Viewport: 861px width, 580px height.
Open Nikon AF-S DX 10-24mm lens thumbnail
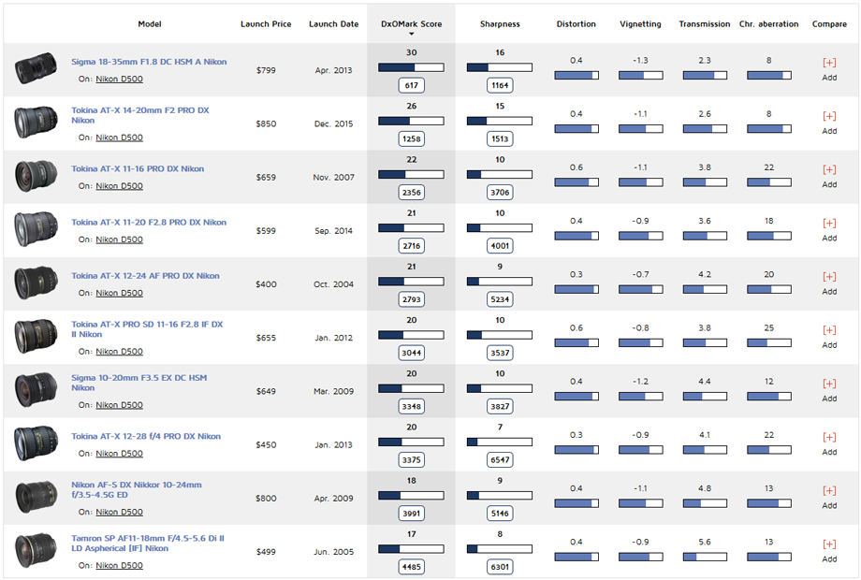pos(36,497)
